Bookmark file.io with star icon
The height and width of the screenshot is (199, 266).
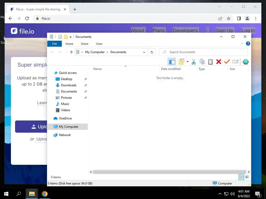(229, 18)
